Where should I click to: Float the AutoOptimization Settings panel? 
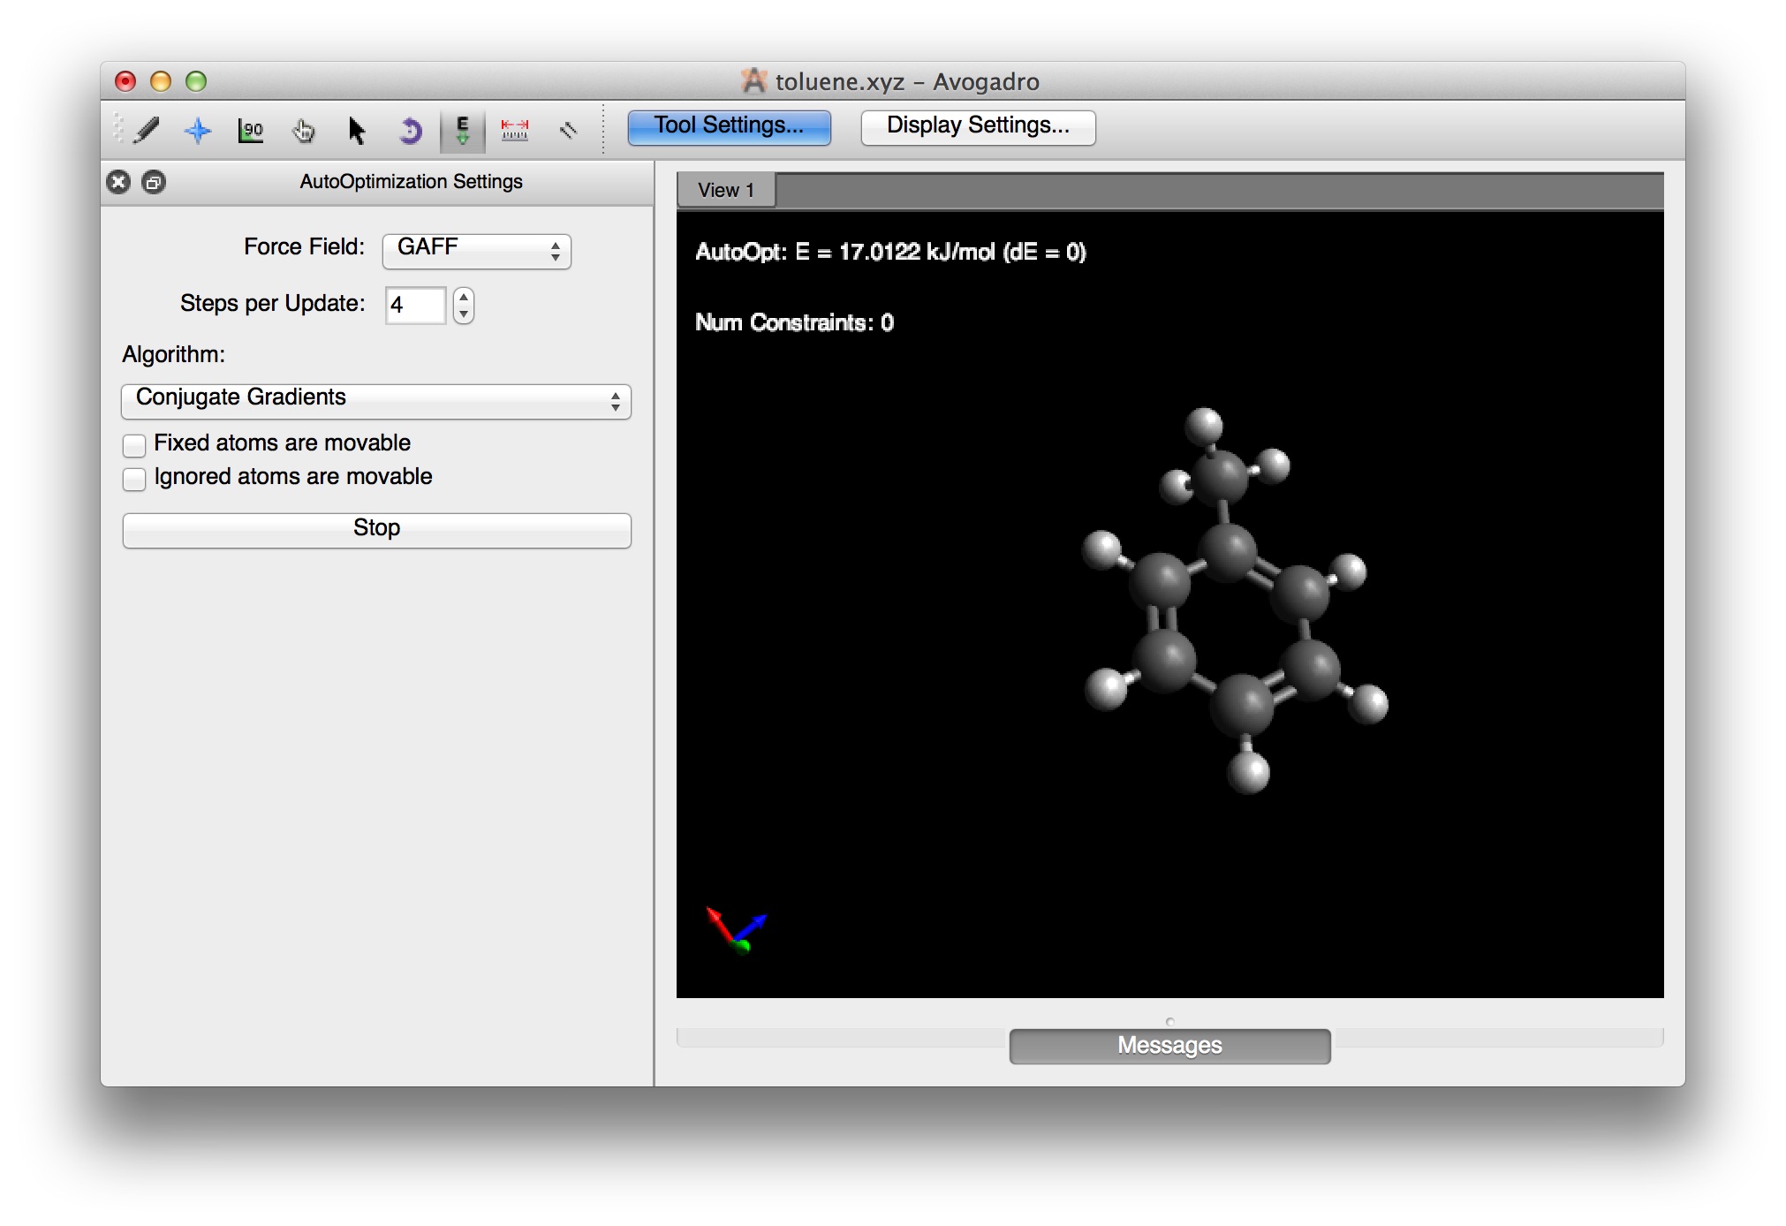[x=154, y=182]
